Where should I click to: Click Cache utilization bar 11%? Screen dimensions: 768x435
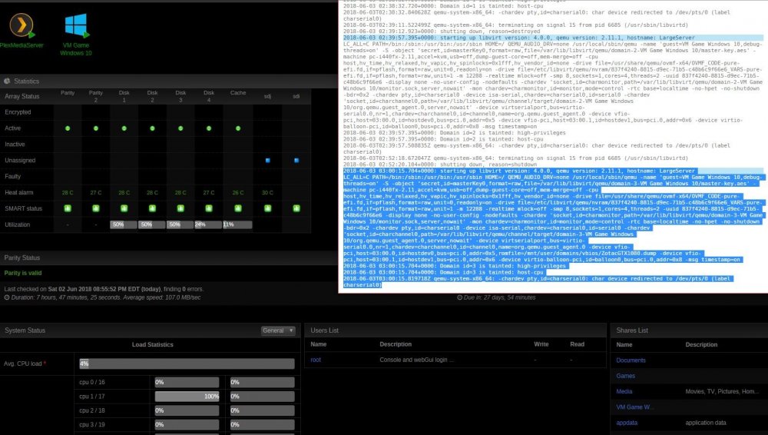click(237, 224)
